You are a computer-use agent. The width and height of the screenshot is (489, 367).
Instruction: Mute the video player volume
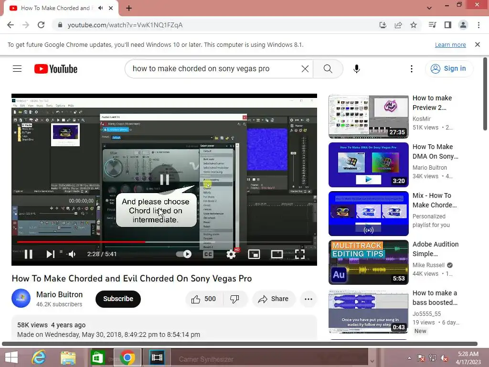72,254
